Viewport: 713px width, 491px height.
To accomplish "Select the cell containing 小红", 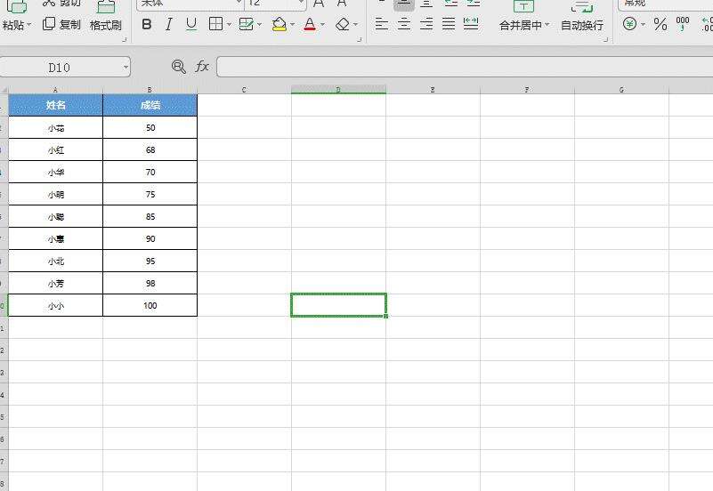I will (x=55, y=150).
